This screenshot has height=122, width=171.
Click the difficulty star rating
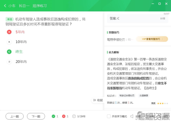pyautogui.click(x=163, y=103)
